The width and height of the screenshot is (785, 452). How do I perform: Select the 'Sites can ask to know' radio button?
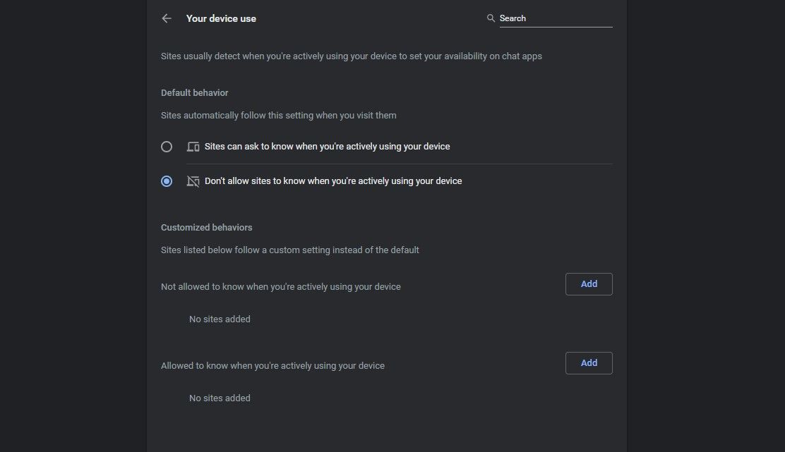coord(167,146)
